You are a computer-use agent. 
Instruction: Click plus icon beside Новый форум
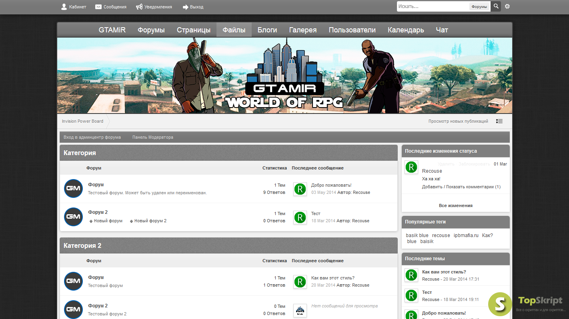[91, 221]
